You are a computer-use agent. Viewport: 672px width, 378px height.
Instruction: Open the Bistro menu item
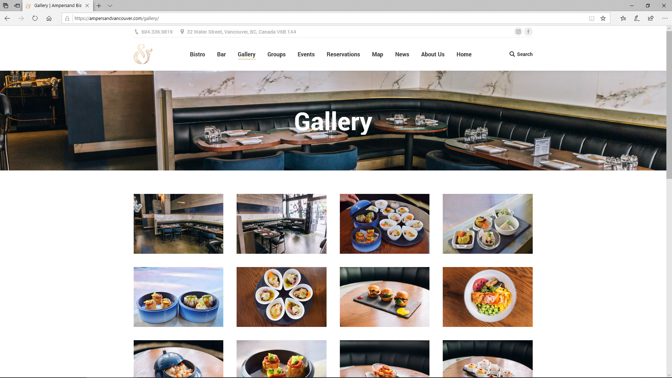point(197,54)
